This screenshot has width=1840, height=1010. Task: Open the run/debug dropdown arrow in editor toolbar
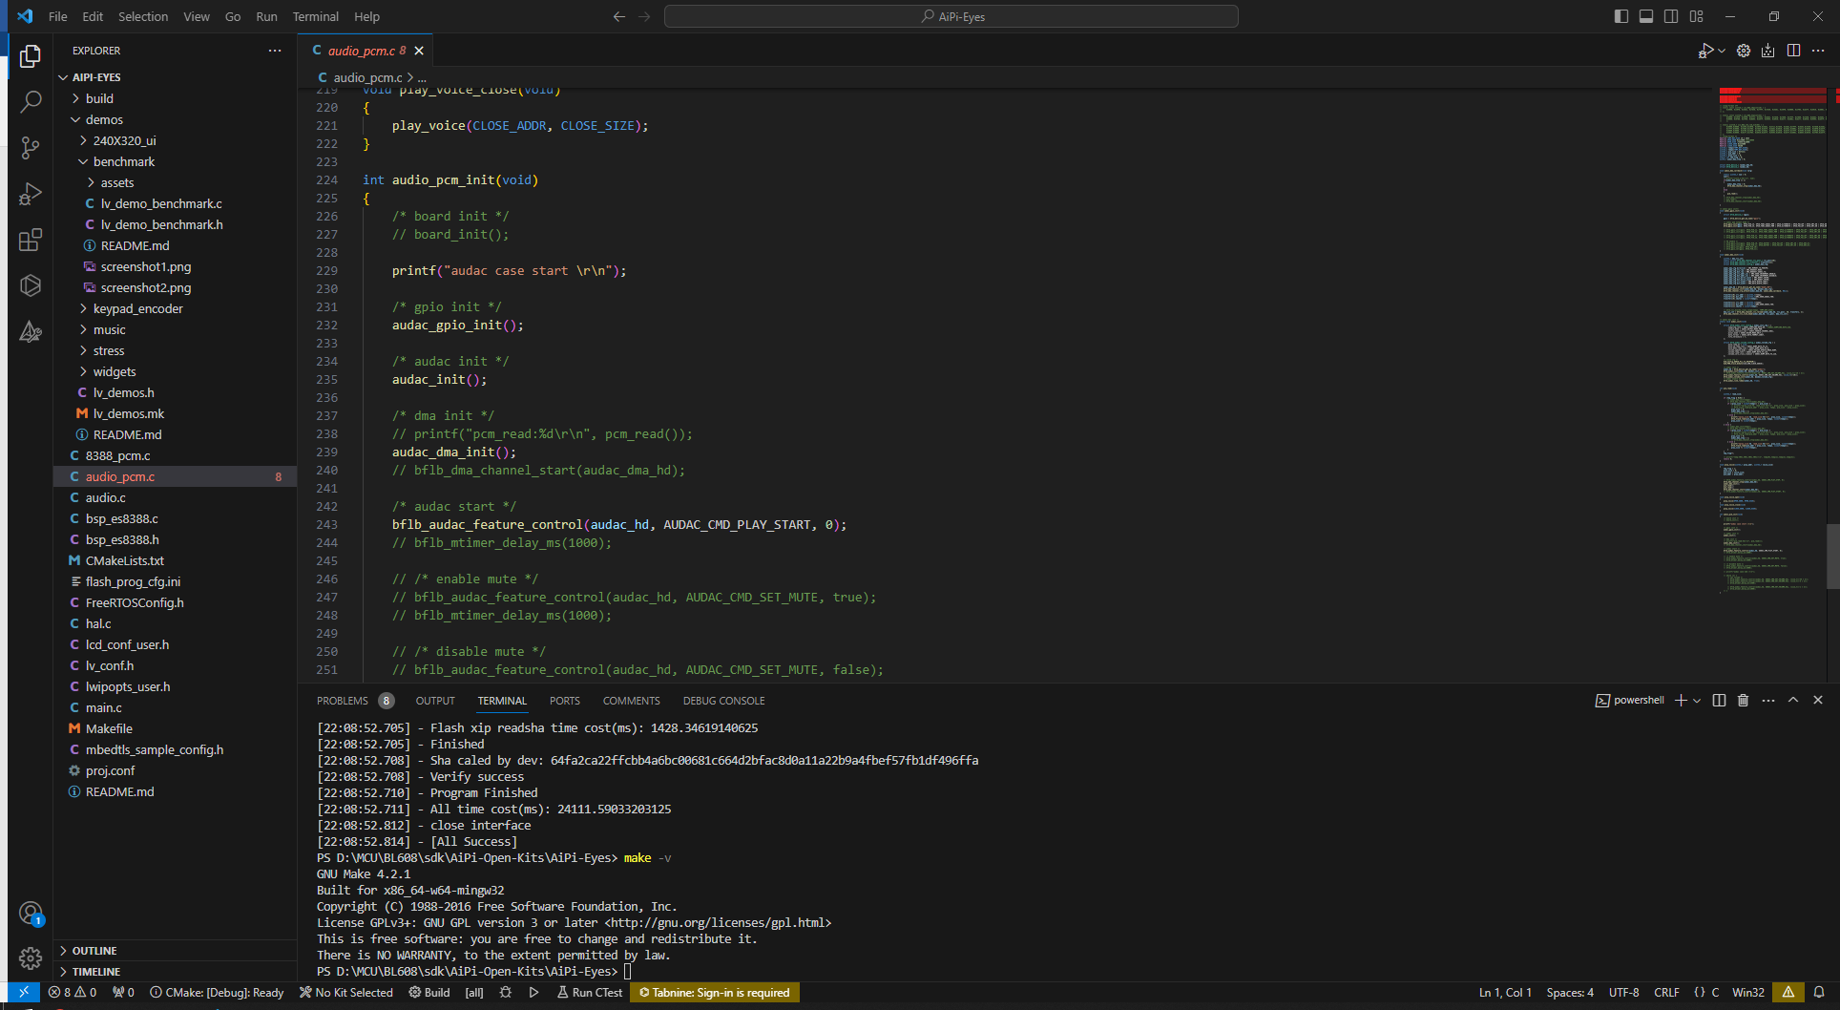1722,51
